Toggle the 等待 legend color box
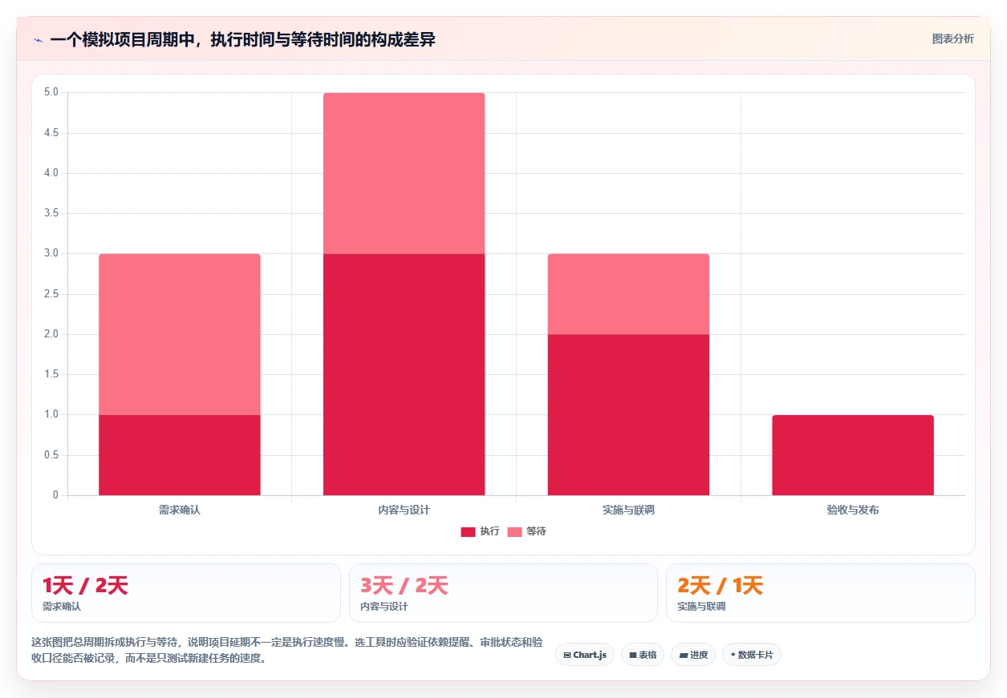 pos(514,532)
